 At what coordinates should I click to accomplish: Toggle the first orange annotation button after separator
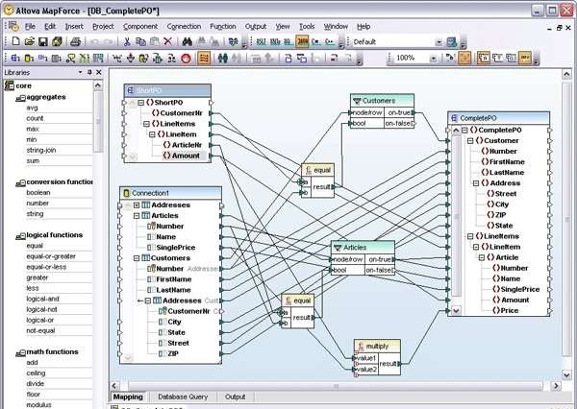484,58
